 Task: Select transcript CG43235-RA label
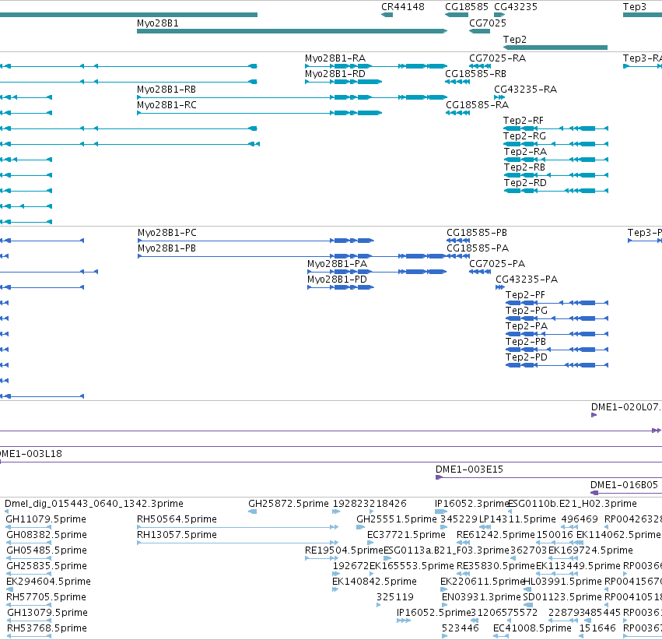[x=525, y=90]
